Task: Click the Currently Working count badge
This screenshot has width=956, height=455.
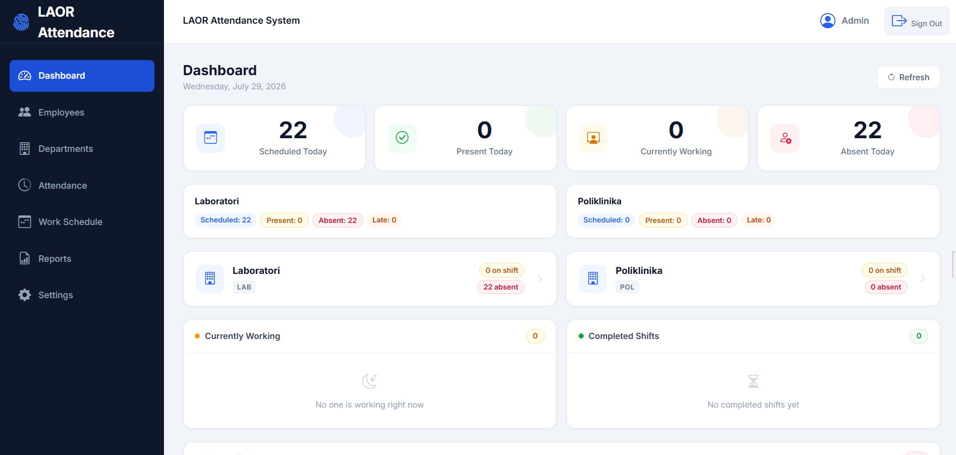Action: click(x=535, y=336)
